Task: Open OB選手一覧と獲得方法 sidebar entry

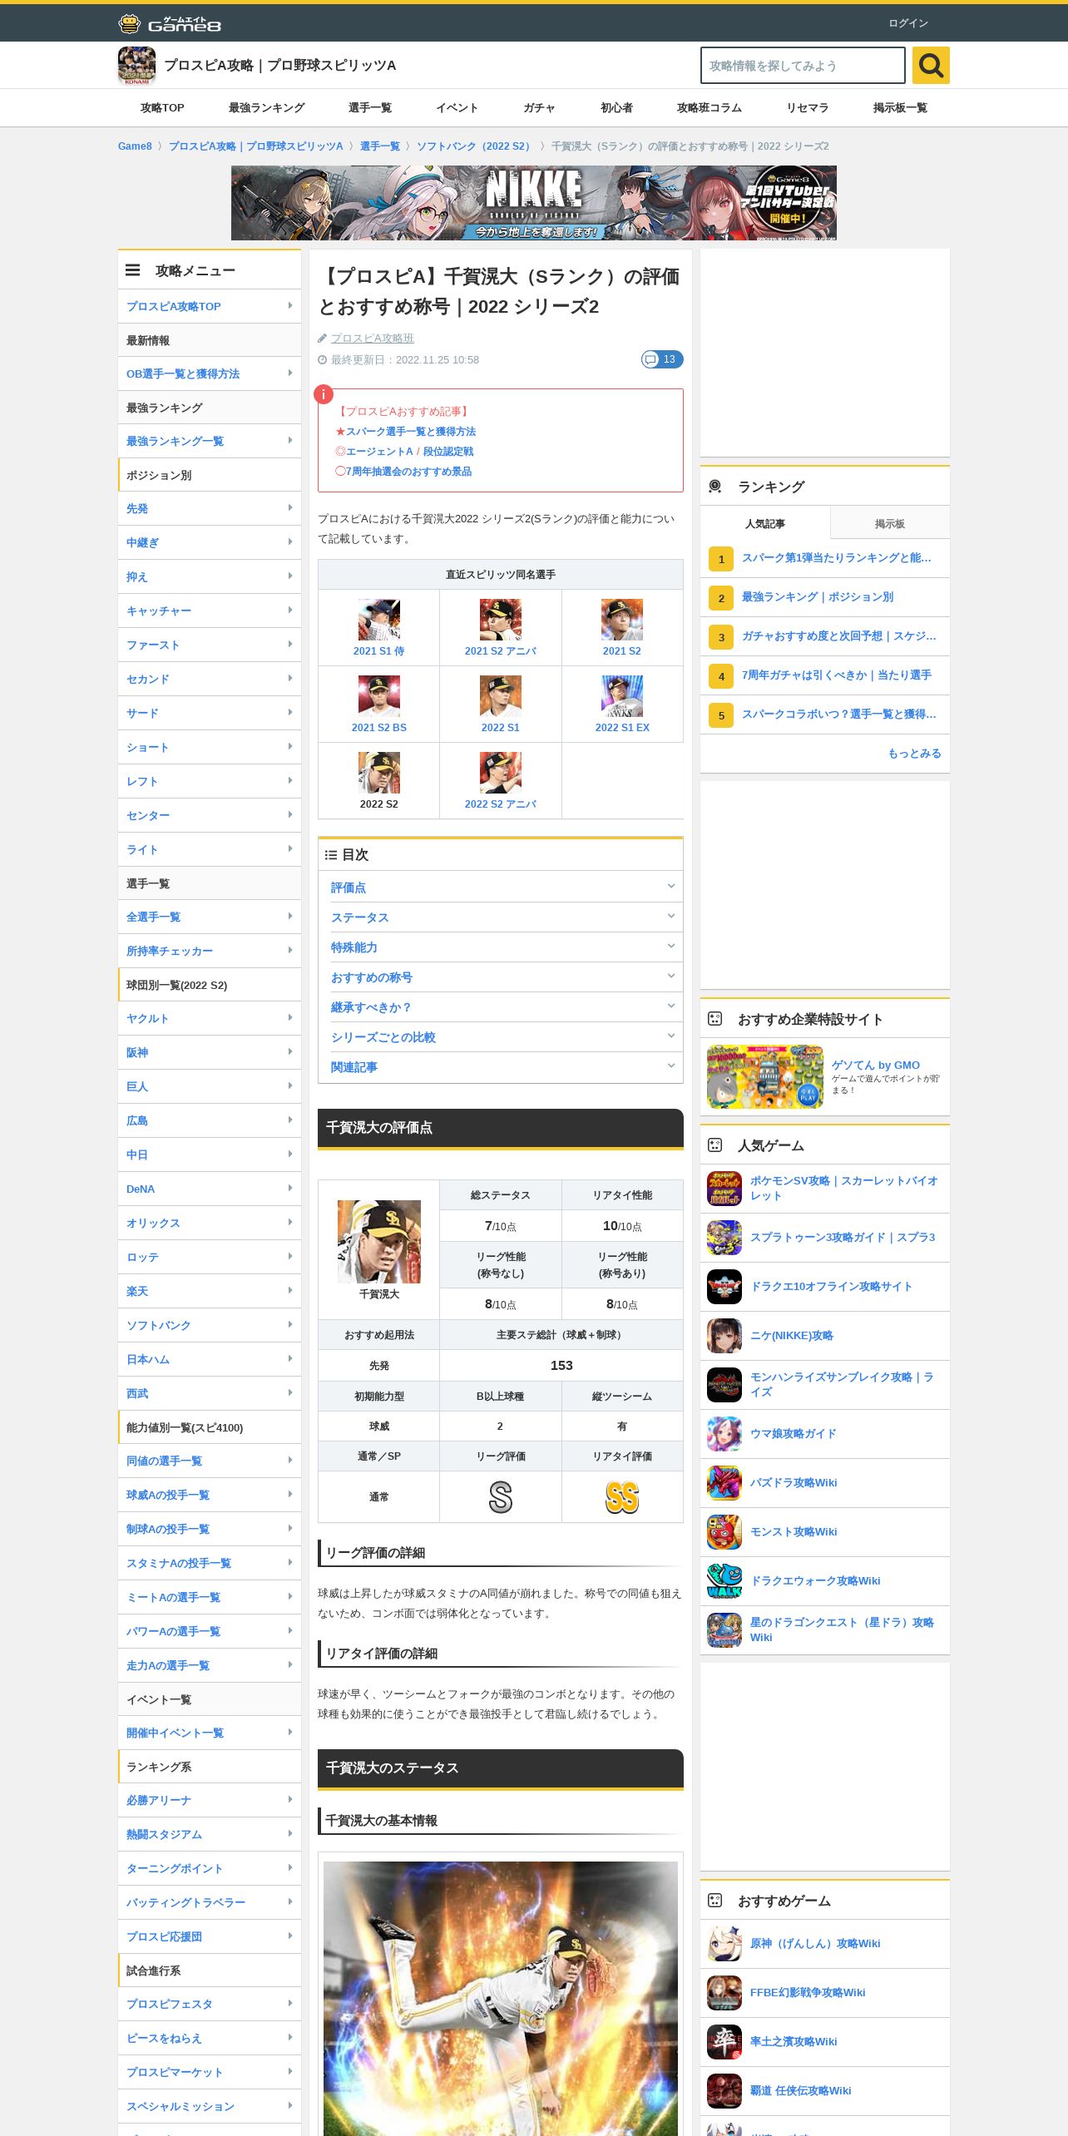Action: (210, 373)
